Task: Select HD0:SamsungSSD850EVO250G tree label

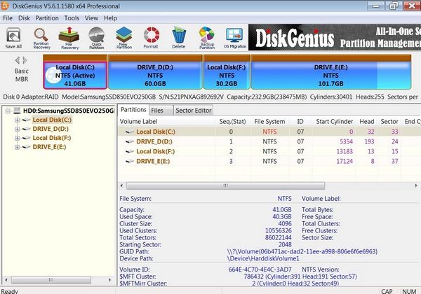Action: (x=69, y=111)
